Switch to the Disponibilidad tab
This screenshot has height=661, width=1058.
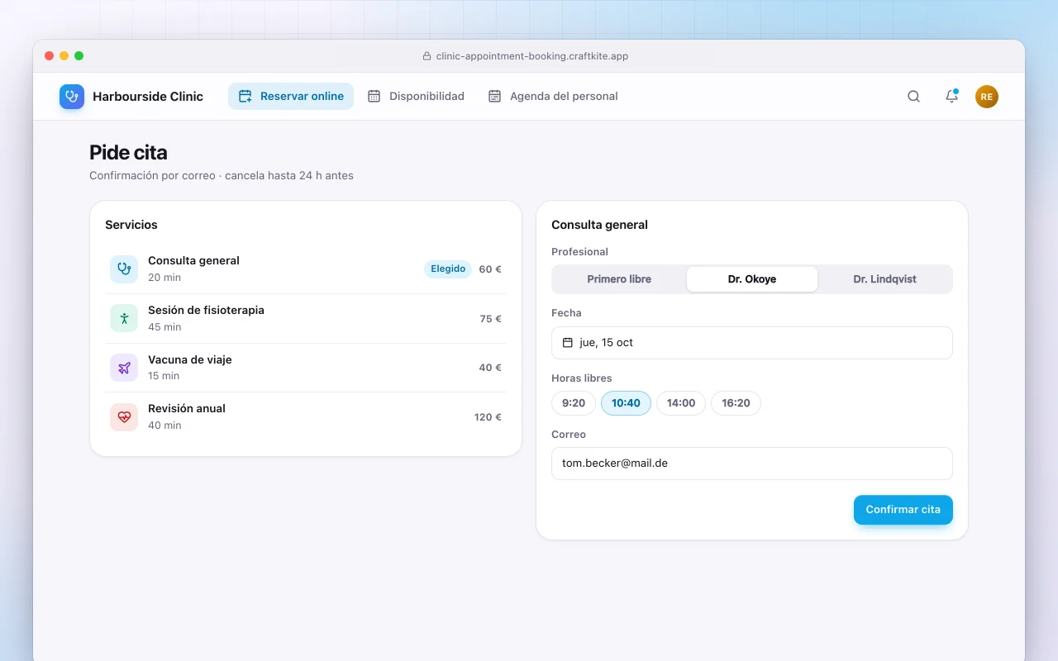(416, 97)
